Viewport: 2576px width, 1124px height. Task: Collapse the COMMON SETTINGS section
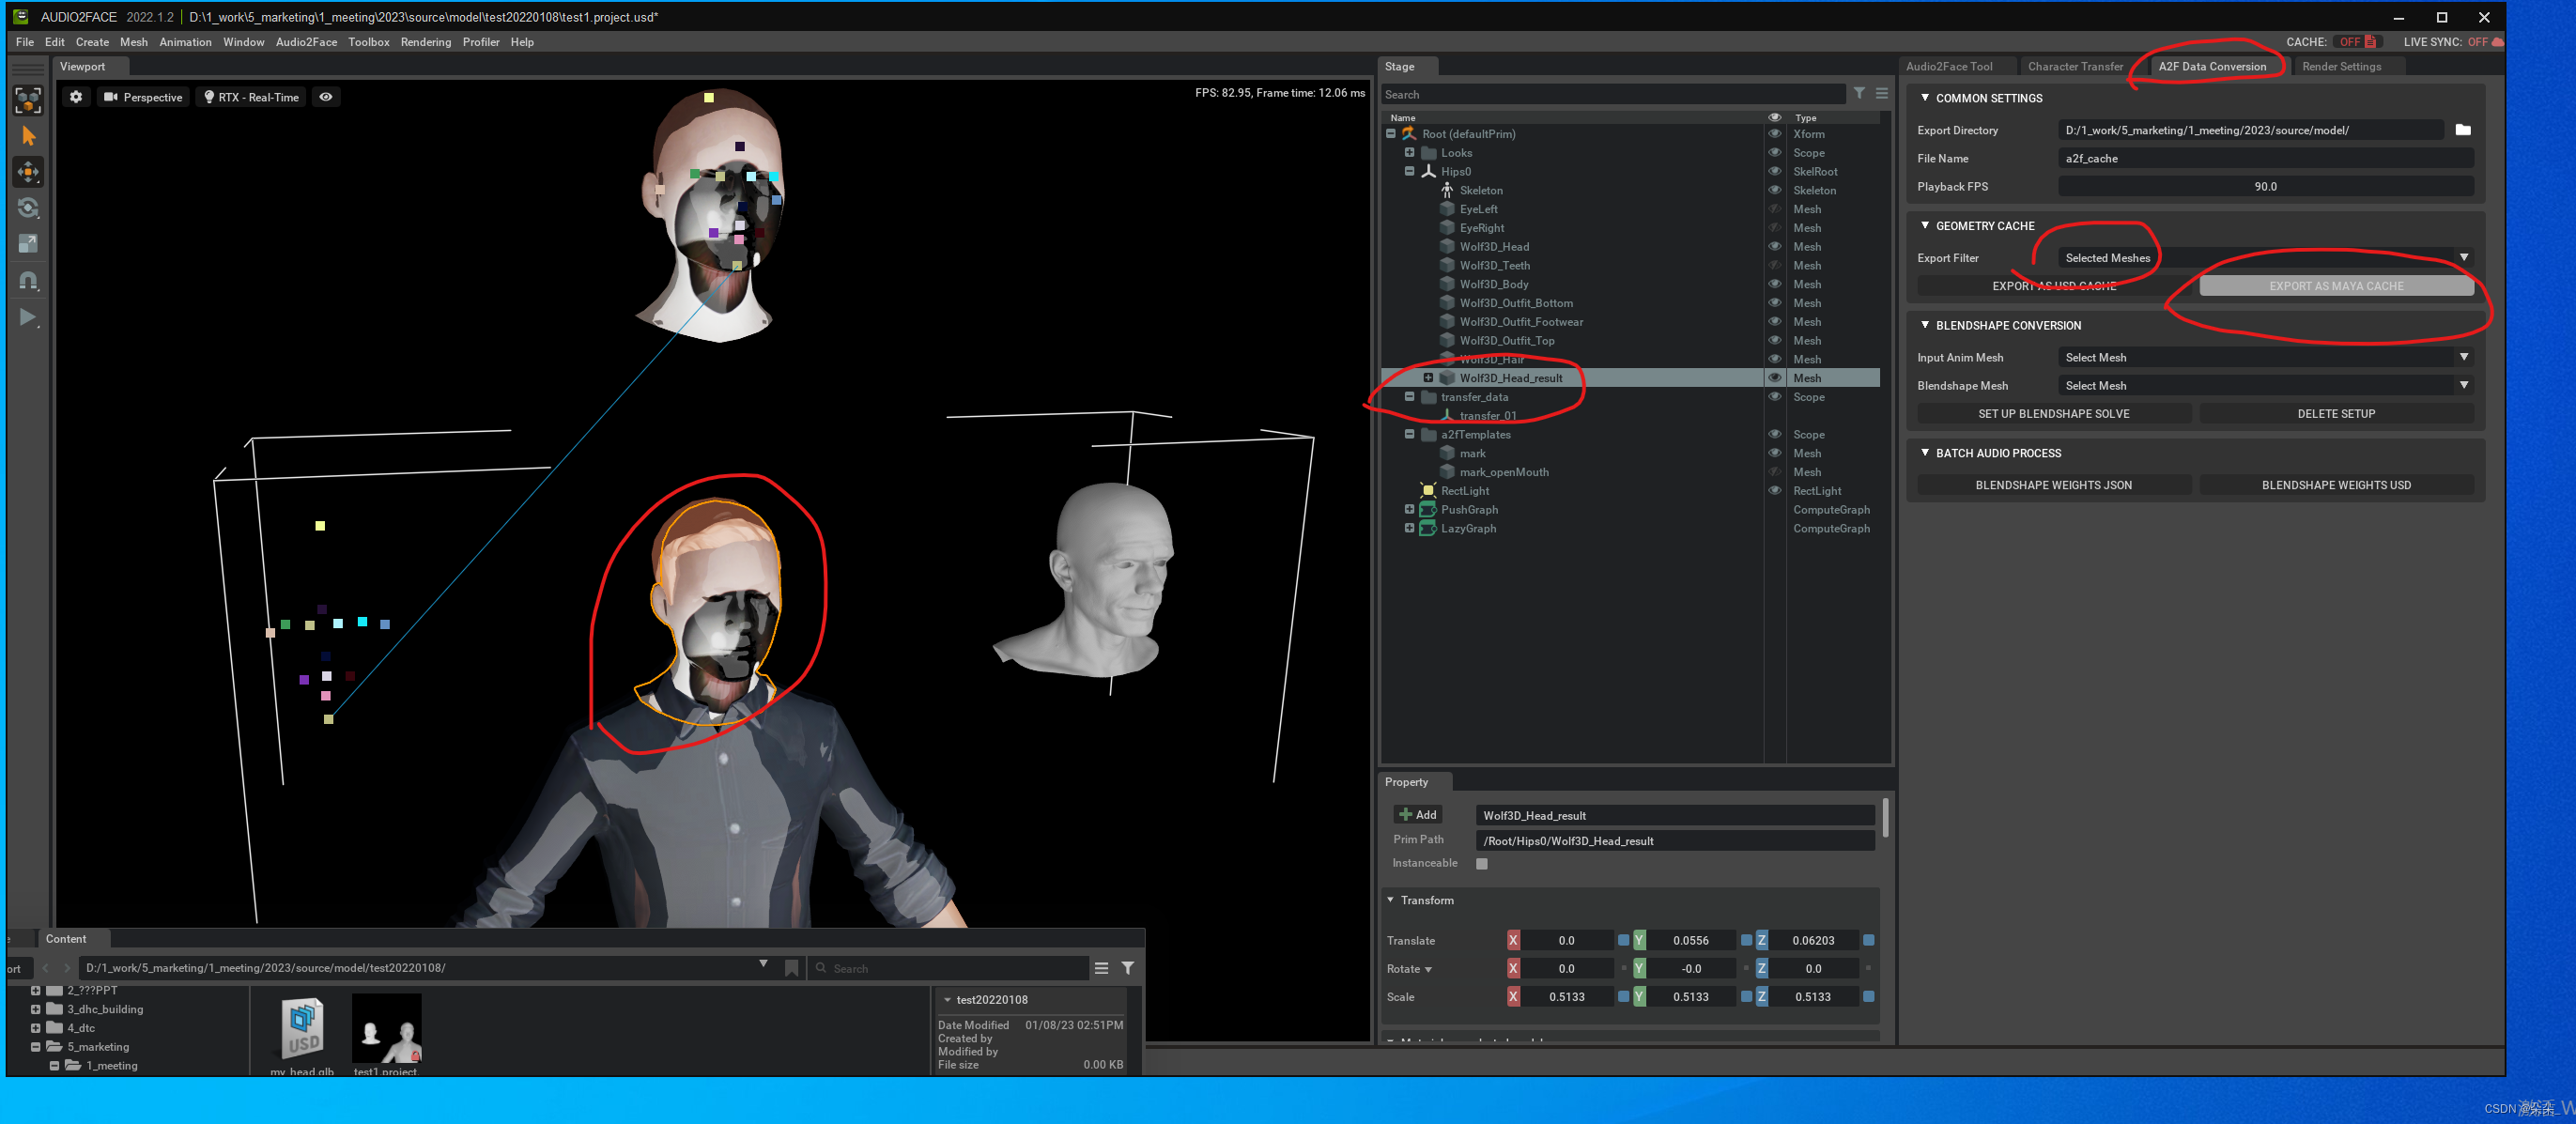click(x=1925, y=98)
